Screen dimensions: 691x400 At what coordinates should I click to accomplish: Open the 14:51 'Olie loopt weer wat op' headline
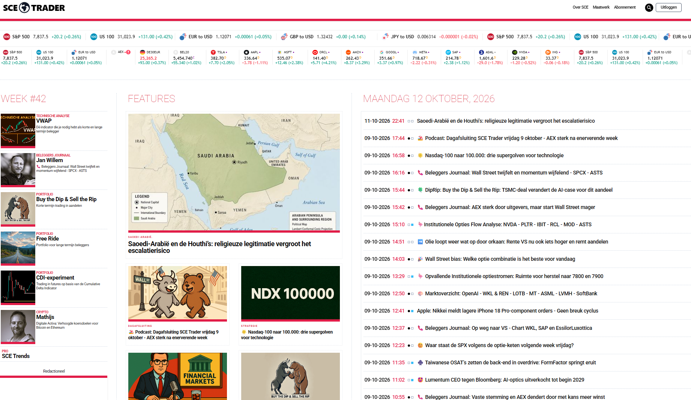pos(516,242)
